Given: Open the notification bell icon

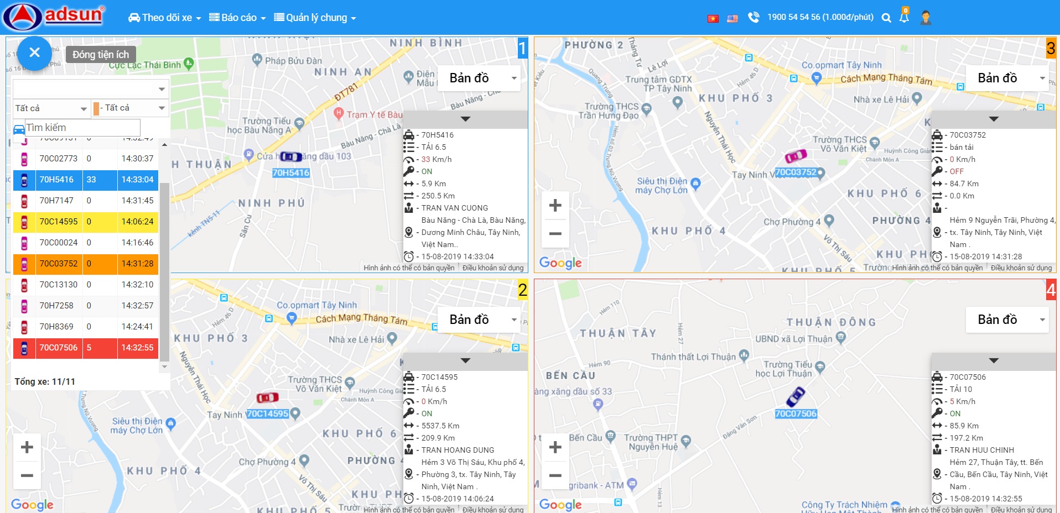Looking at the screenshot, I should tap(904, 17).
